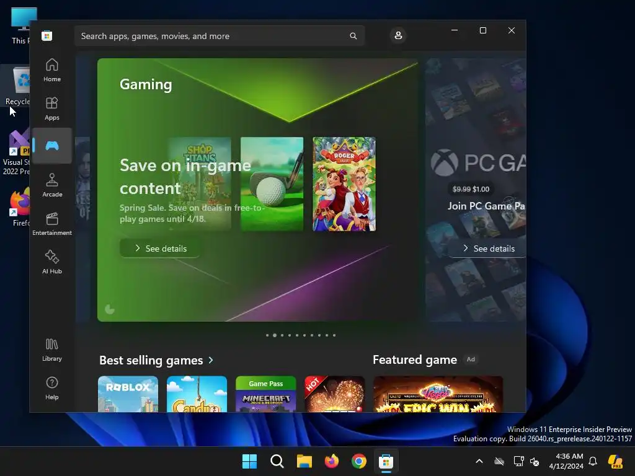Select the last carousel page dot
635x476 pixels.
click(x=334, y=335)
